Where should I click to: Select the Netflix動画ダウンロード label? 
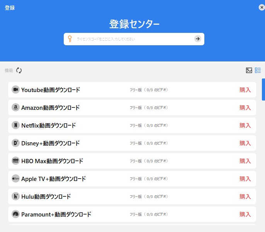pyautogui.click(x=49, y=125)
